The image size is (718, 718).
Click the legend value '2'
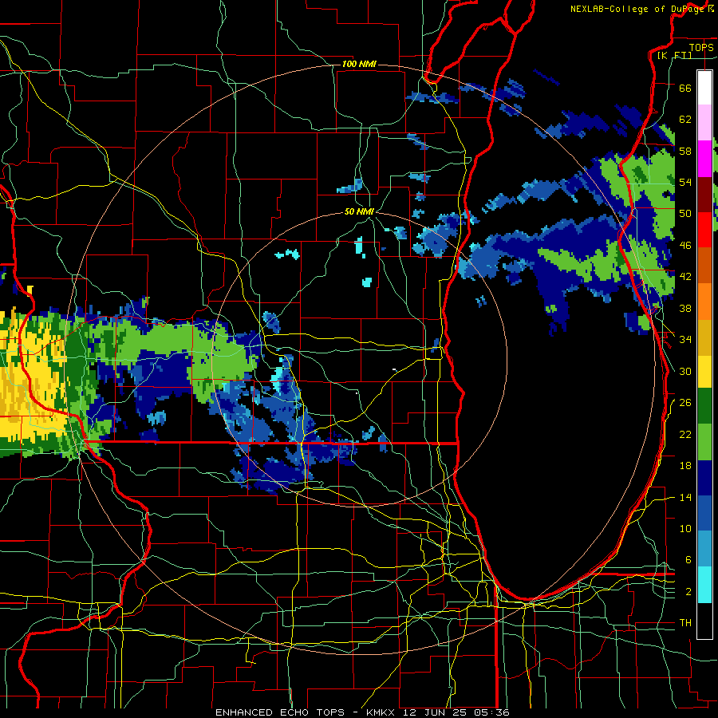(x=688, y=591)
